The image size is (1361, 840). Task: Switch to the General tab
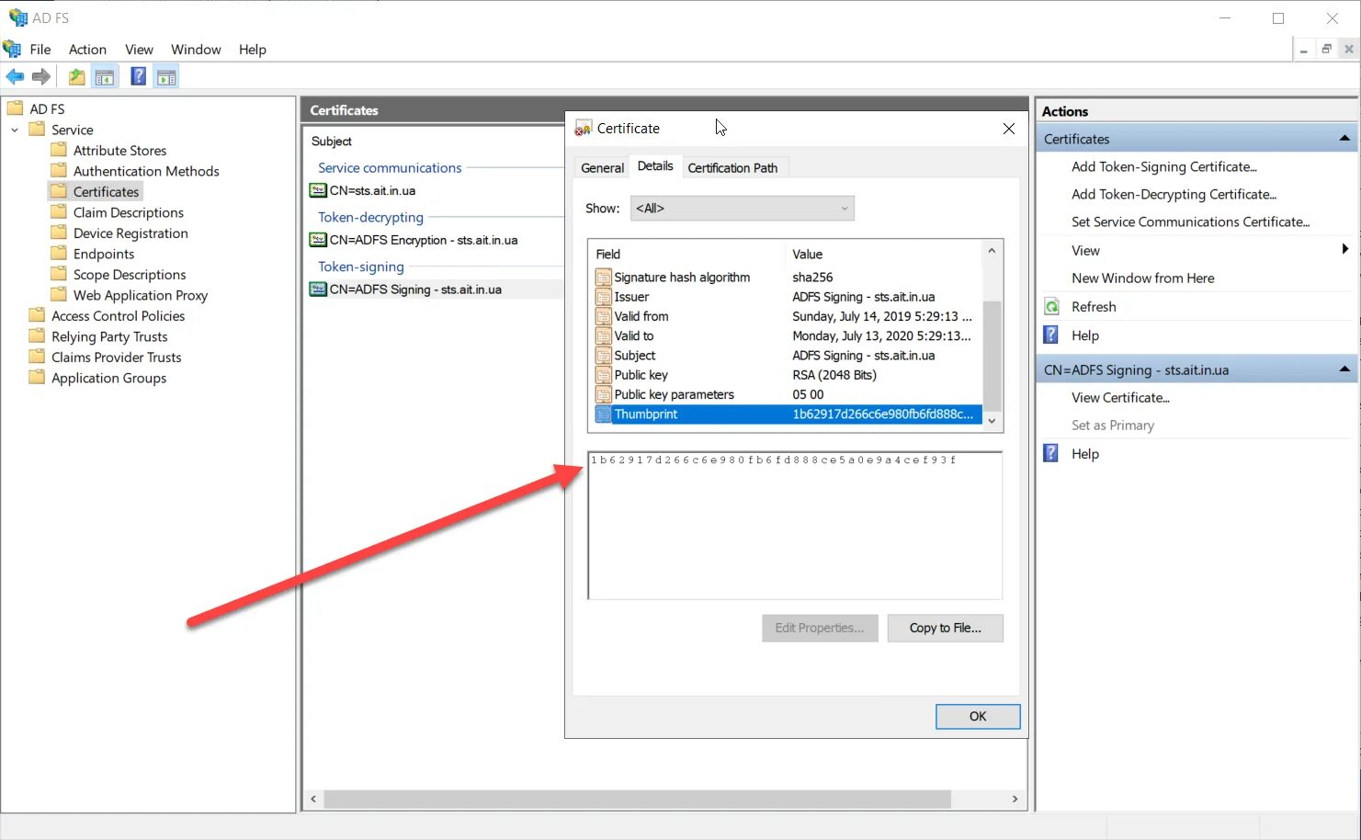coord(602,167)
